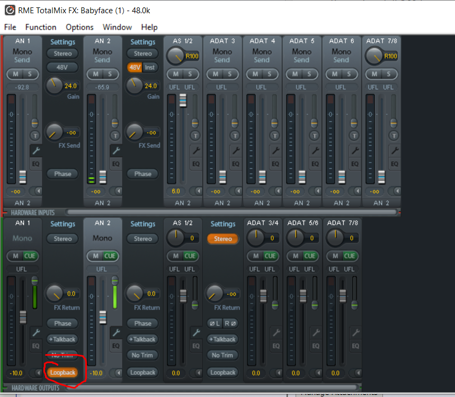Click No Trim button on AS 1/2 output
The width and height of the screenshot is (455, 397).
point(223,355)
